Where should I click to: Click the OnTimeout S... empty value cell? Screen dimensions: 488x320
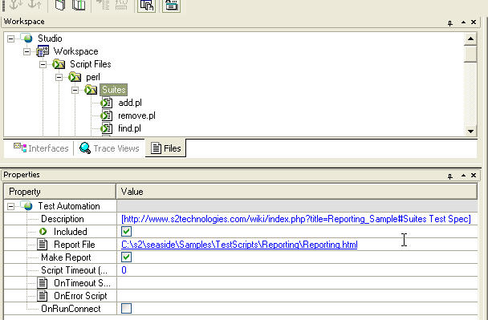point(297,283)
